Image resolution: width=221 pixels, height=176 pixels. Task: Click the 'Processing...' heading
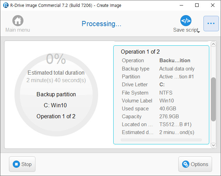[x=102, y=24]
